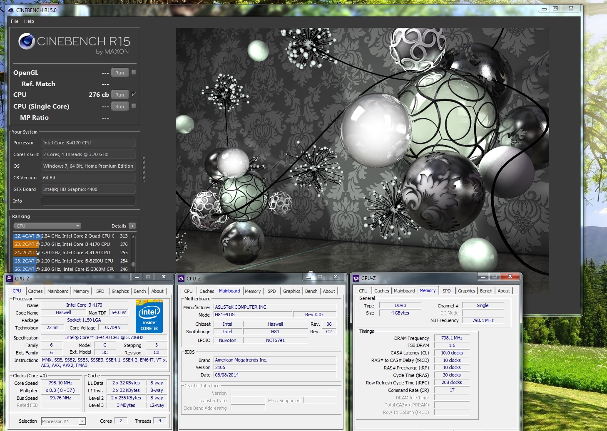
Task: Open SPD tab in first CPU-Z window
Action: 100,291
